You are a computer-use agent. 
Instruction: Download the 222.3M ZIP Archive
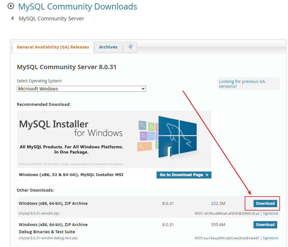click(x=265, y=203)
